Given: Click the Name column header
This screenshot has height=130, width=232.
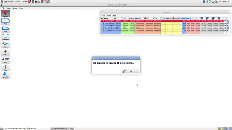Looking at the screenshot, I should (x=109, y=18).
